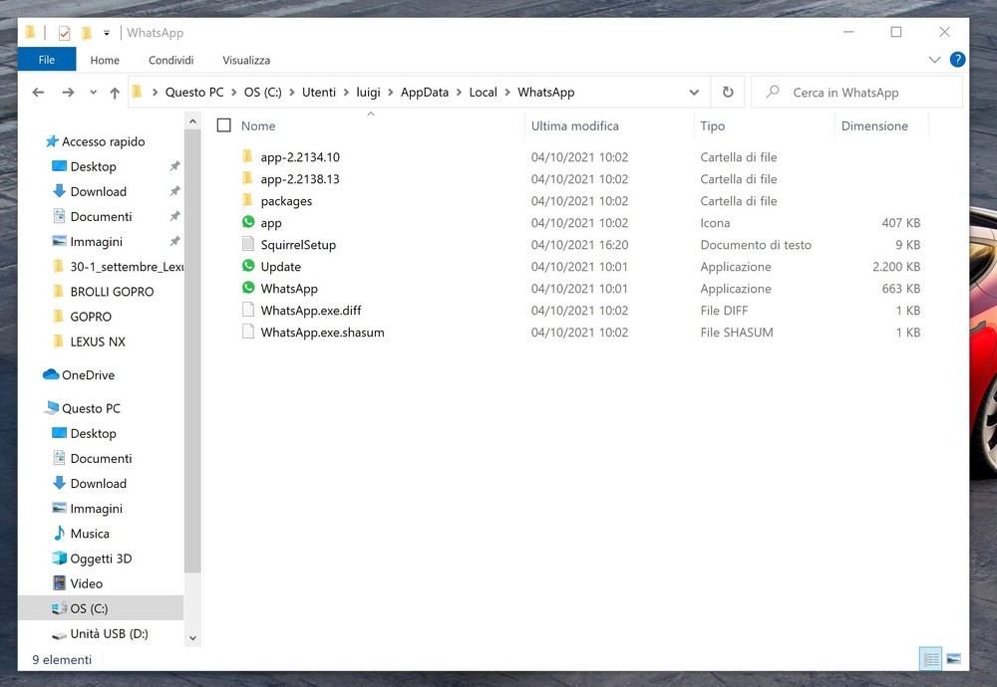997x687 pixels.
Task: Switch to details view layout icon
Action: pos(931,658)
